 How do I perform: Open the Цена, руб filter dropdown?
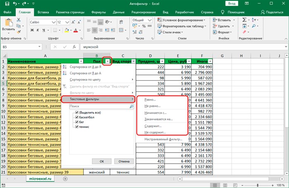[189, 61]
